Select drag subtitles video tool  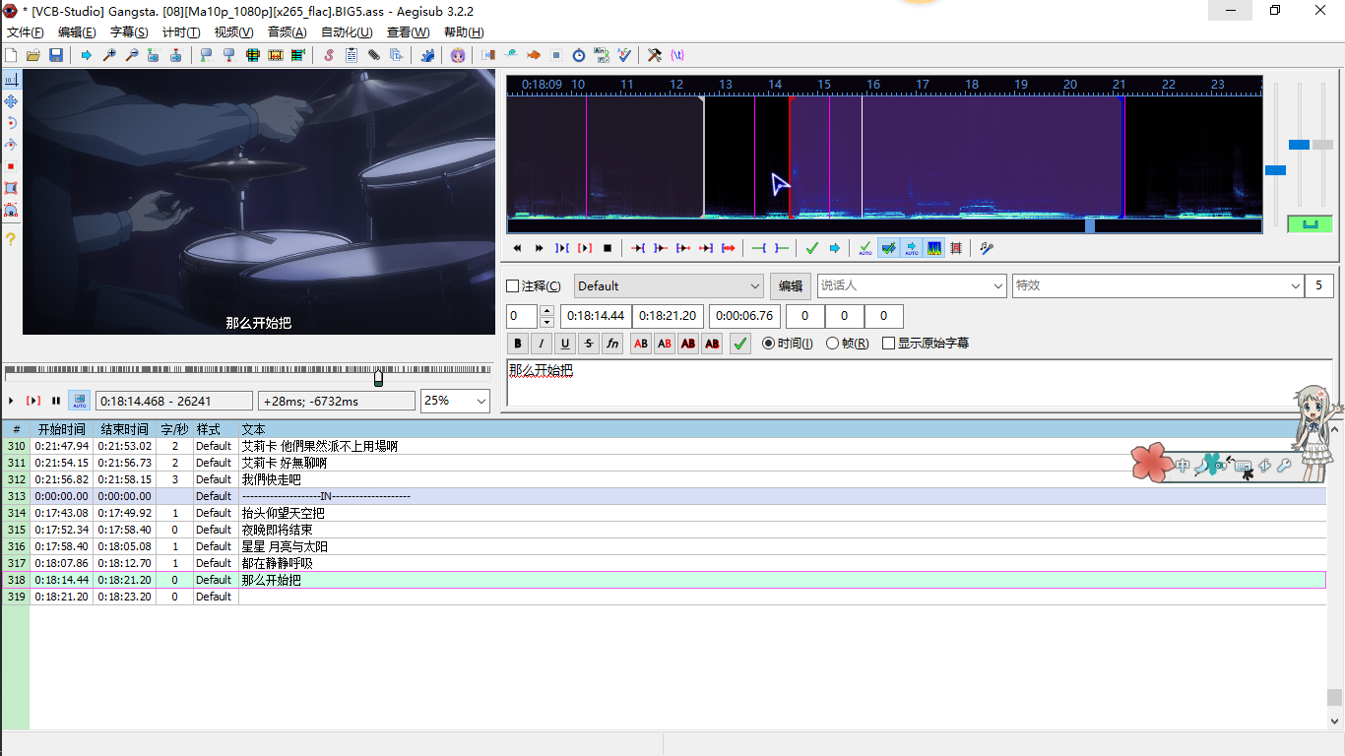coord(11,101)
